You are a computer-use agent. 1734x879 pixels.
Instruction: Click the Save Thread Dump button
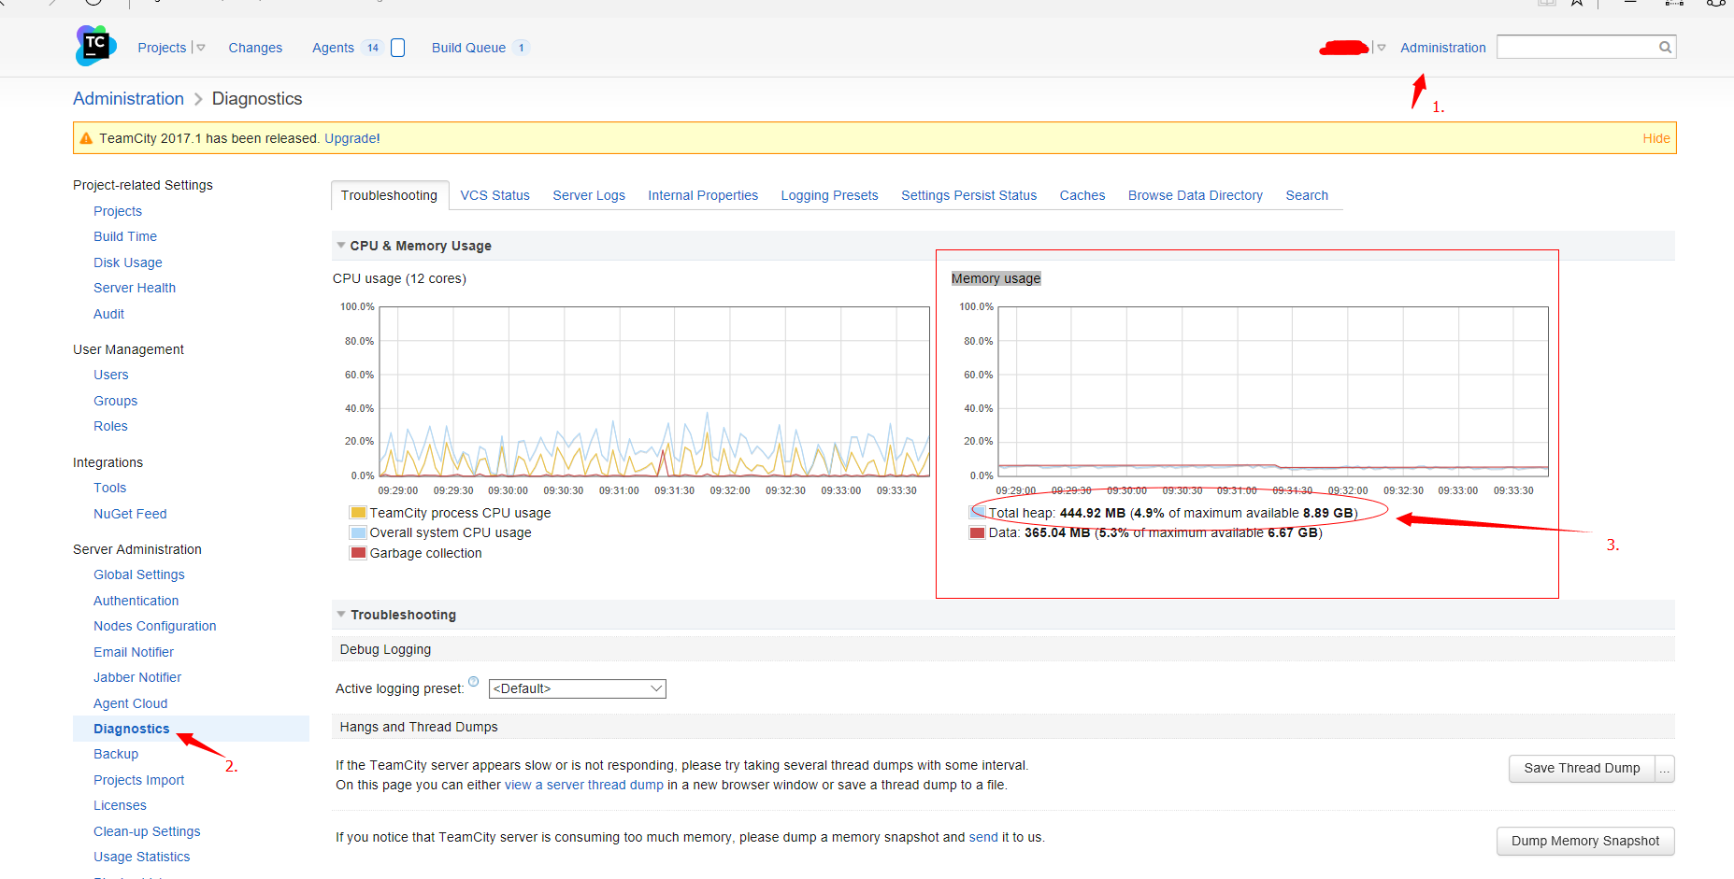(1582, 768)
